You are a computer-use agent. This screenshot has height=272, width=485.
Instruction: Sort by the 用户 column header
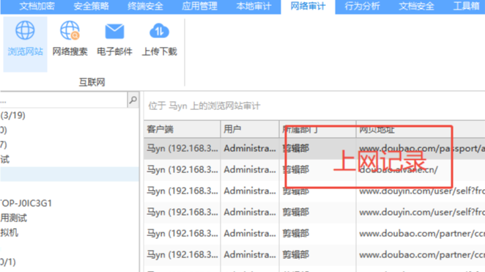click(x=250, y=129)
